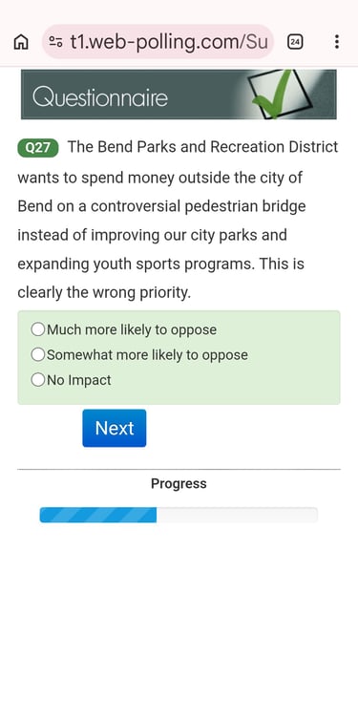Choose the No Impact option
358x719 pixels.
tap(38, 380)
